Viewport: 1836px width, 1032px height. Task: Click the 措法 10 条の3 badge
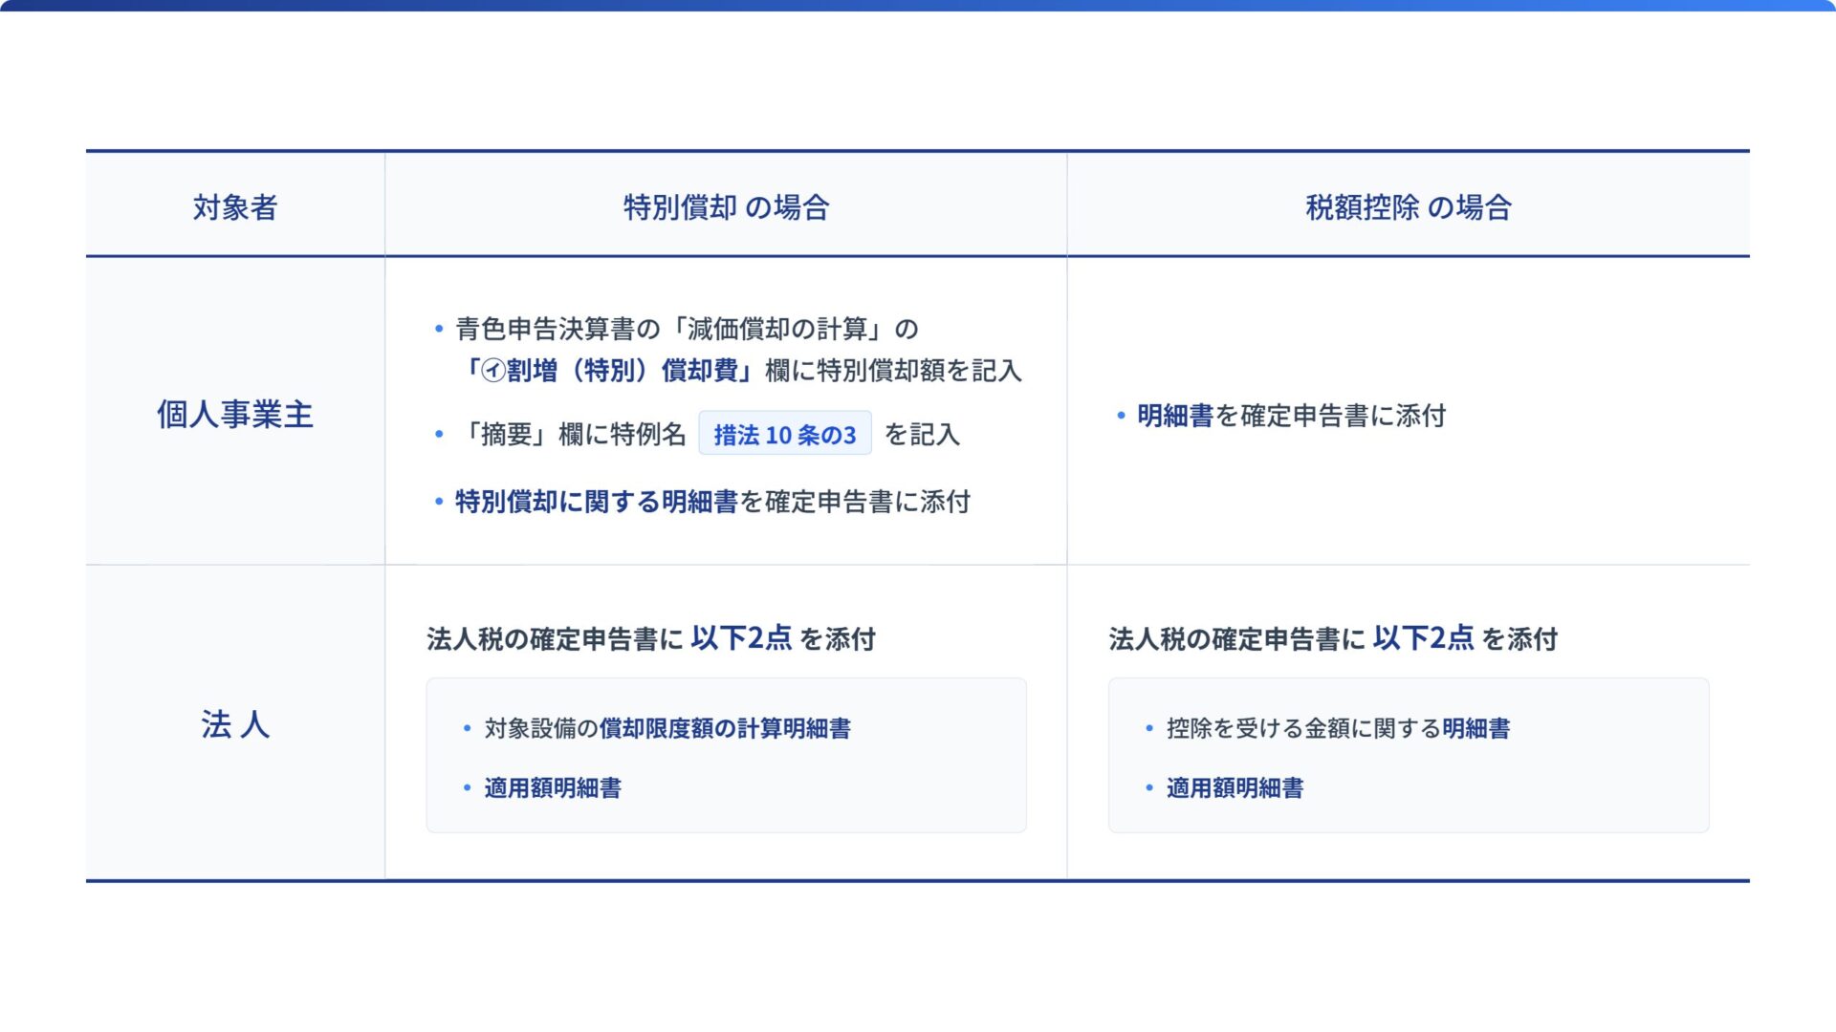(x=784, y=435)
